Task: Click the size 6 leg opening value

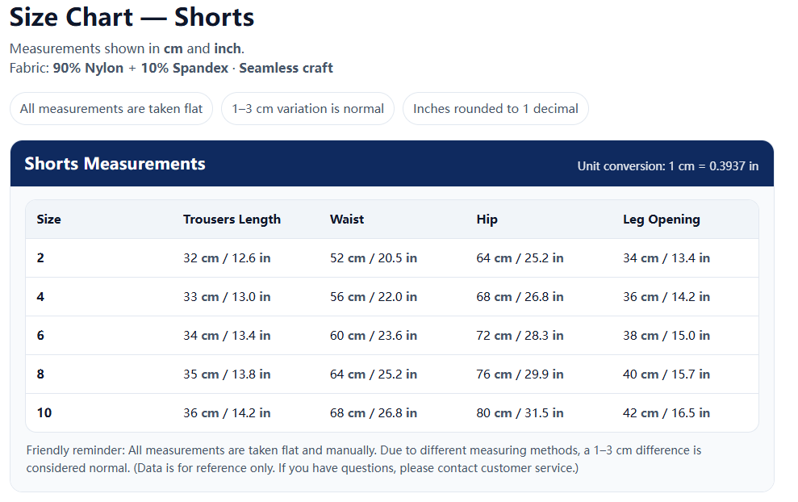Action: tap(666, 336)
